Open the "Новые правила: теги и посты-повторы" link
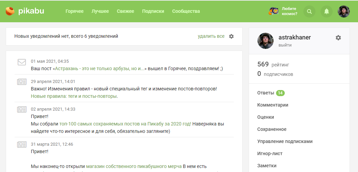The image size is (358, 172). (74, 96)
